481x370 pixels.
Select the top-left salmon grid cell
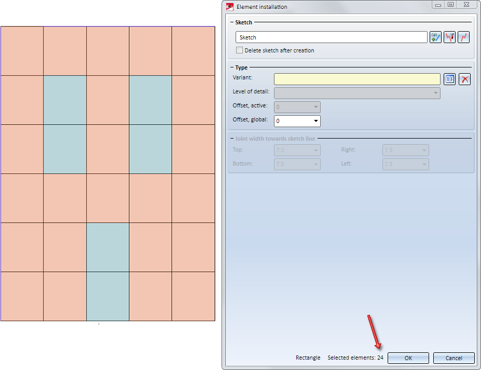pos(22,51)
